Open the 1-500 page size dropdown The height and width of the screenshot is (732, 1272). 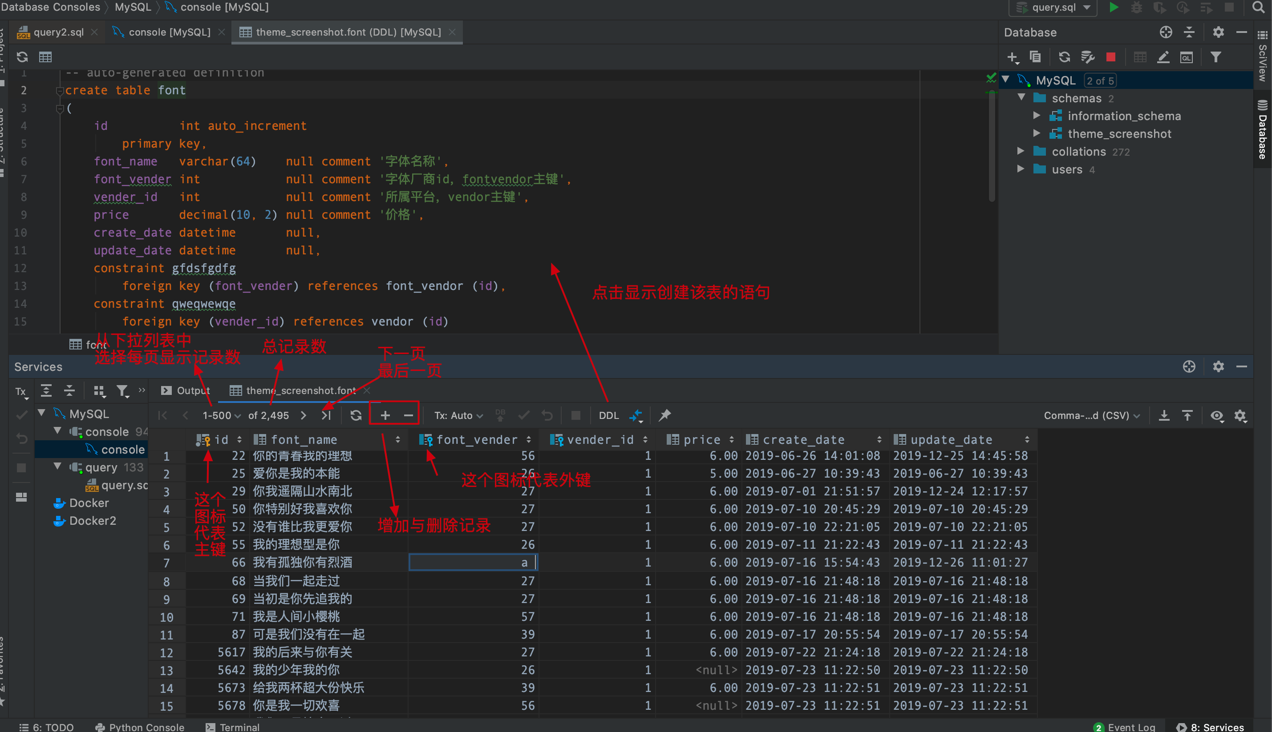[x=221, y=416]
